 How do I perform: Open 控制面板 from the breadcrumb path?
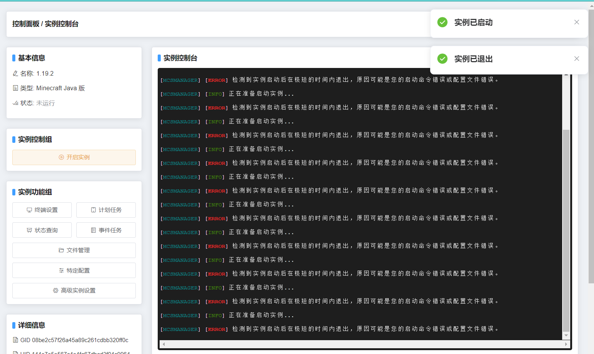(x=25, y=23)
